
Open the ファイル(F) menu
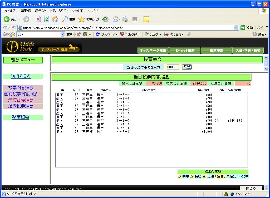[x=10, y=11]
